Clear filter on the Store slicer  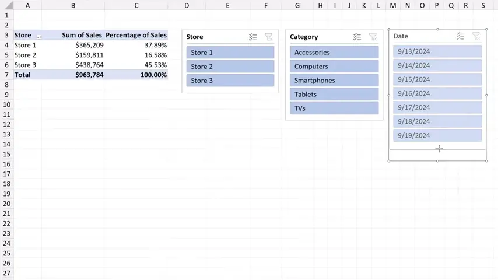click(x=268, y=37)
